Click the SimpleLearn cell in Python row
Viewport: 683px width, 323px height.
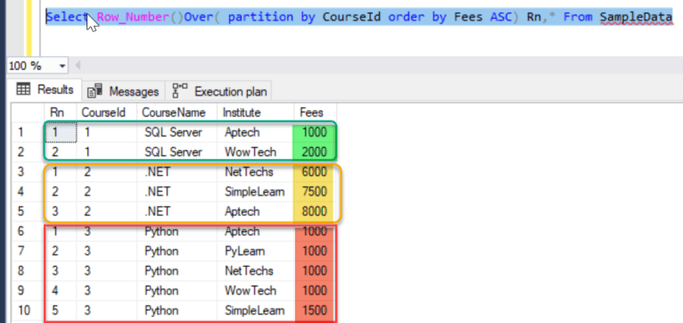pyautogui.click(x=256, y=311)
